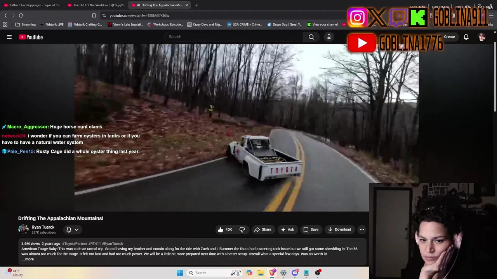
Task: Open site settings icon in address bar
Action: tap(104, 15)
